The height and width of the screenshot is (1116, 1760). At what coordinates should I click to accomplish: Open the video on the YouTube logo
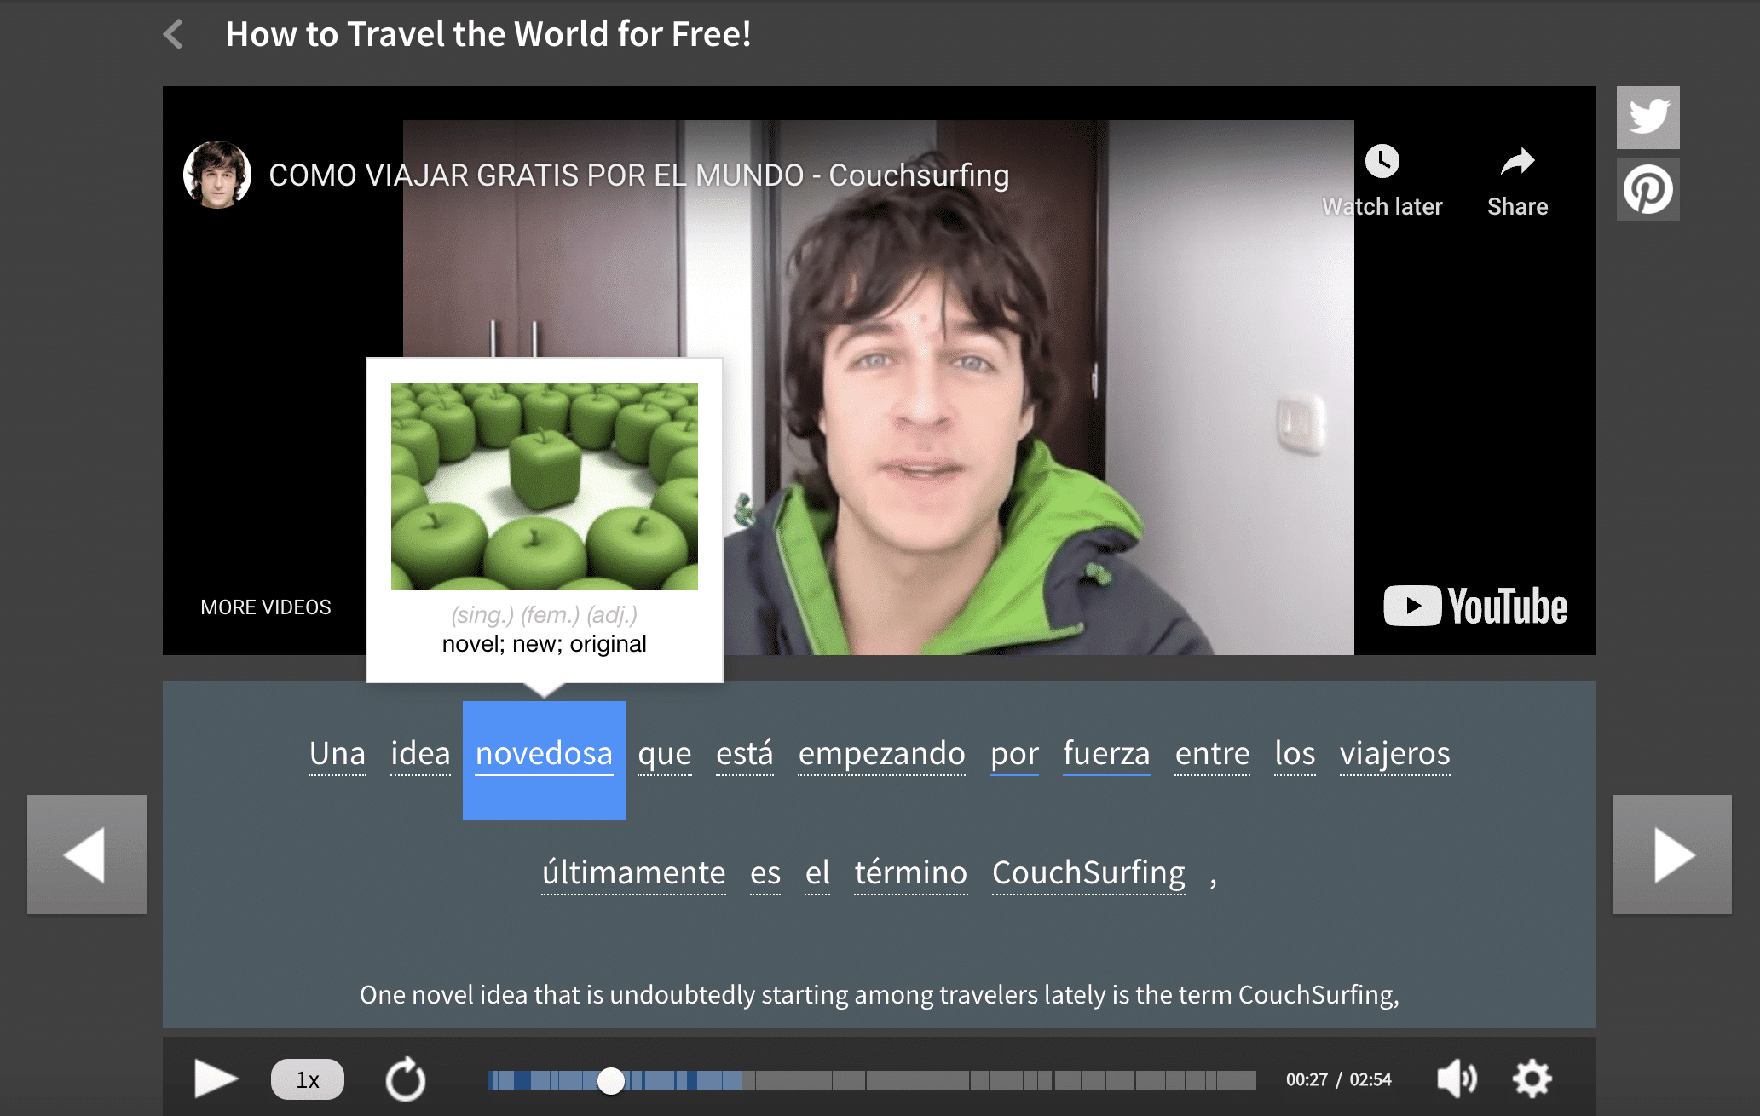point(1475,606)
